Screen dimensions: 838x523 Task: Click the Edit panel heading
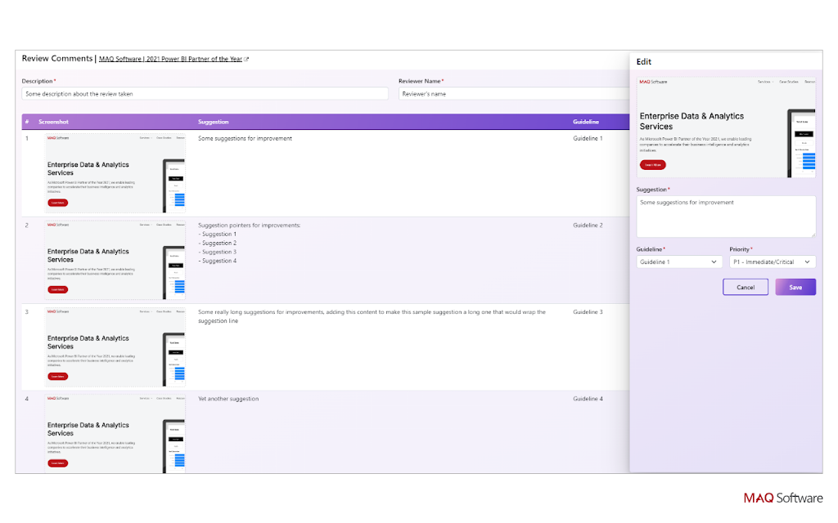(643, 62)
